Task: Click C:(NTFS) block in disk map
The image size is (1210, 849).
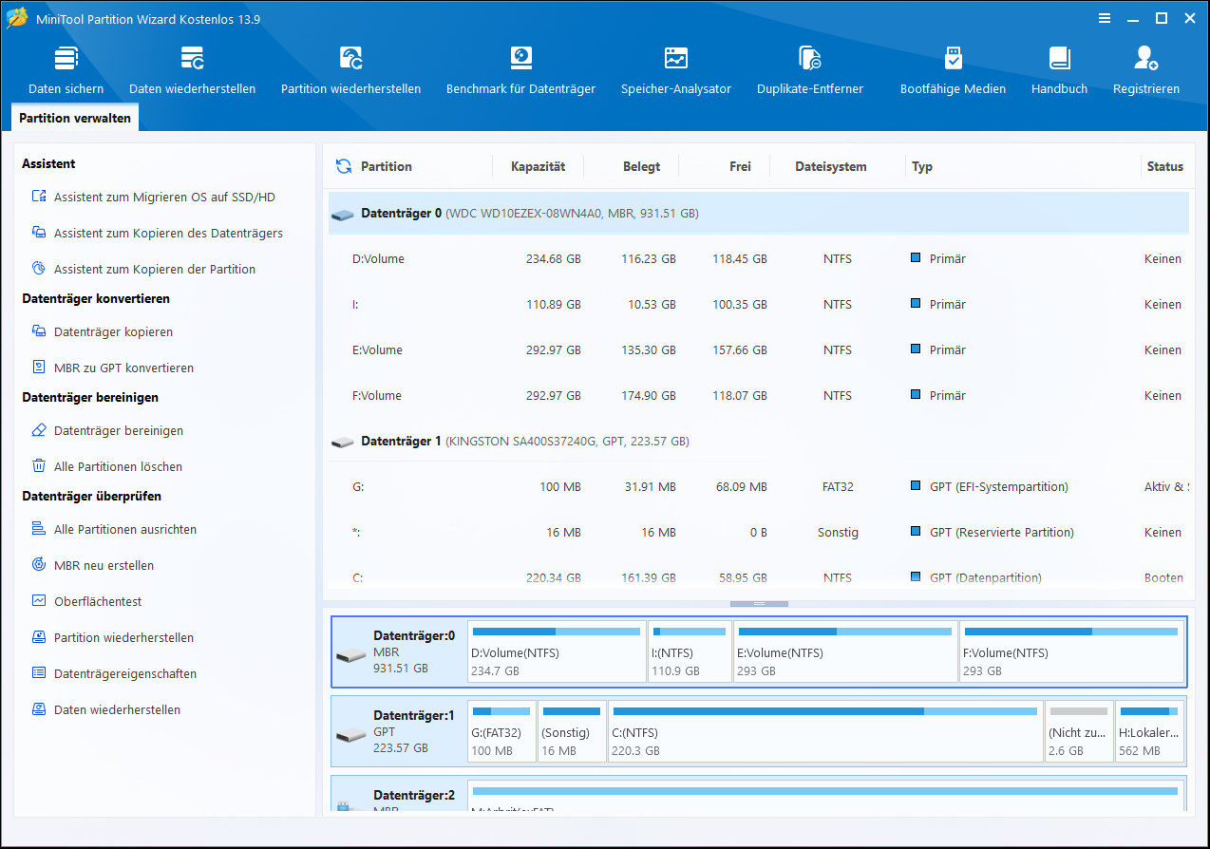Action: (x=825, y=731)
